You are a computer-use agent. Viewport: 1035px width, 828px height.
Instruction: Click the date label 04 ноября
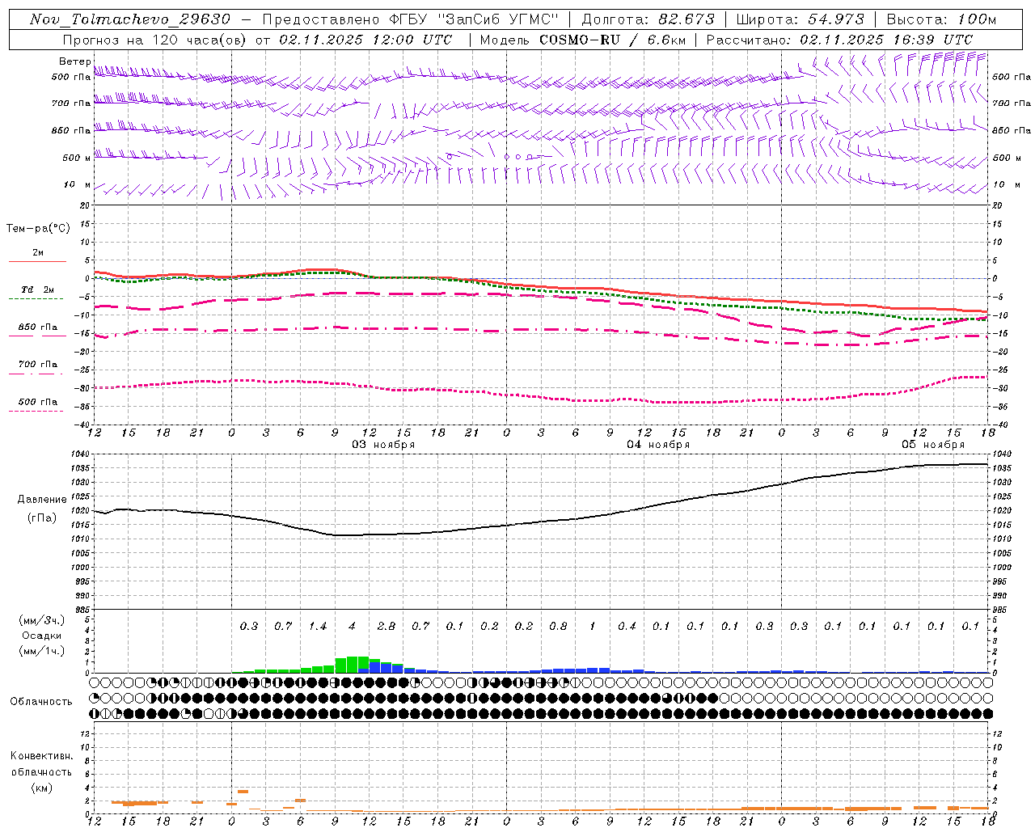pos(658,445)
